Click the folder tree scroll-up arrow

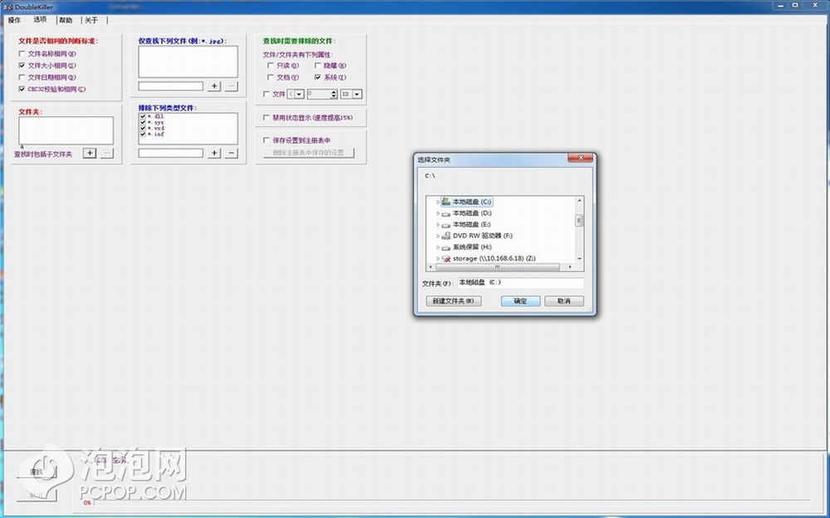coord(579,201)
